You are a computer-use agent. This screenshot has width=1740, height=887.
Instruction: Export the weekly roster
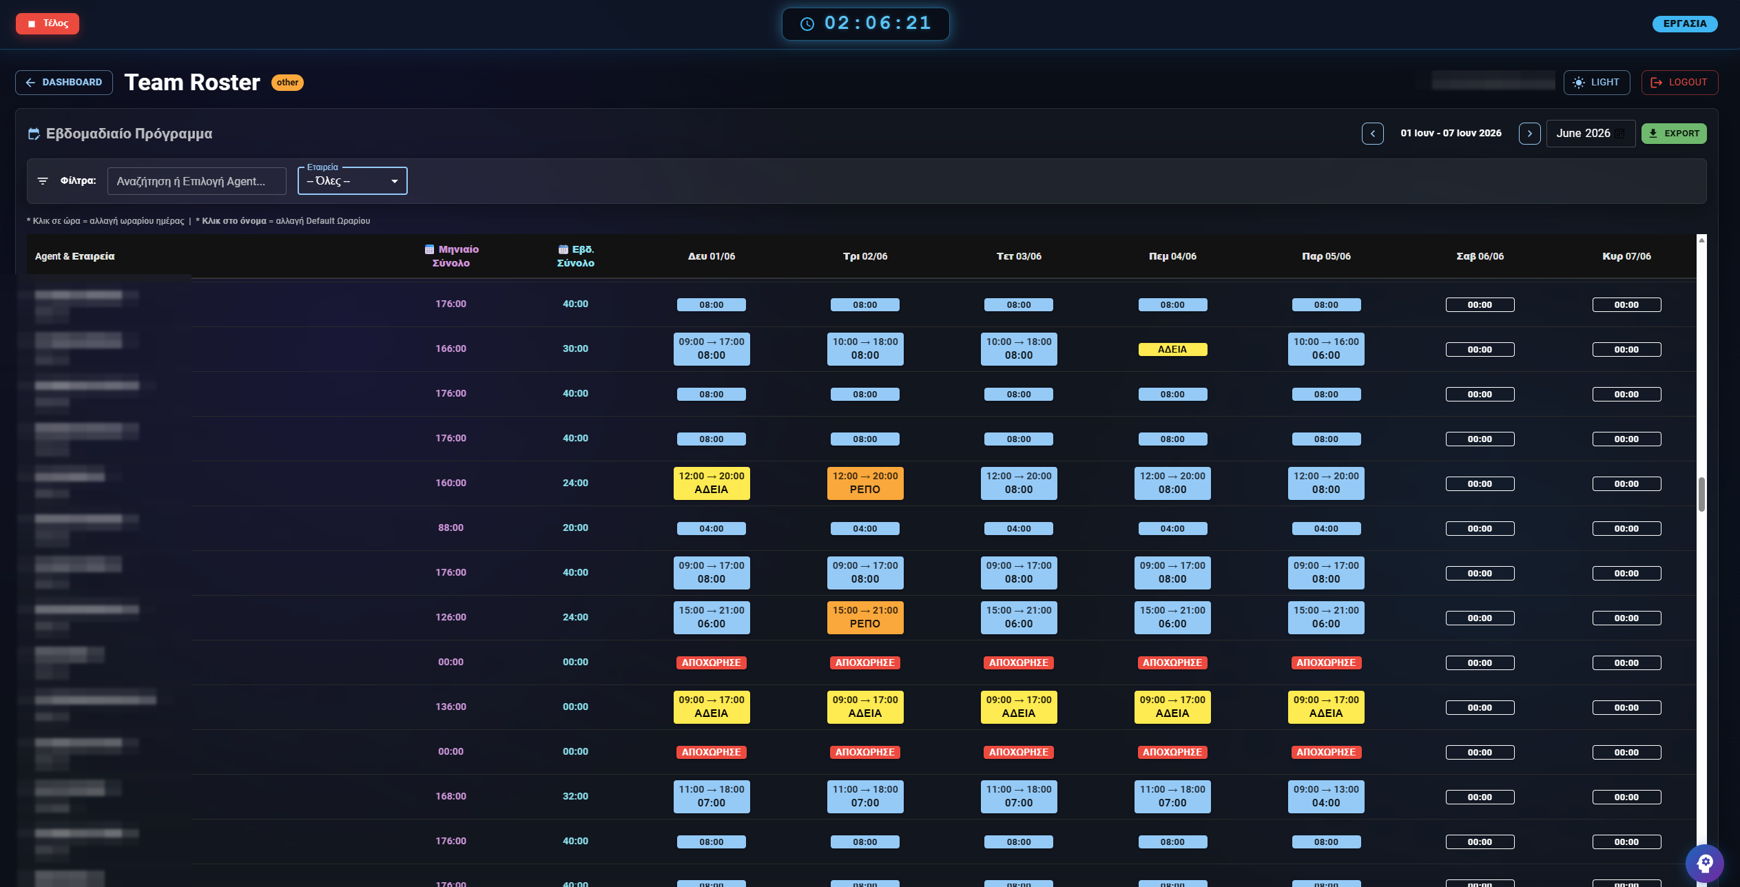point(1674,134)
